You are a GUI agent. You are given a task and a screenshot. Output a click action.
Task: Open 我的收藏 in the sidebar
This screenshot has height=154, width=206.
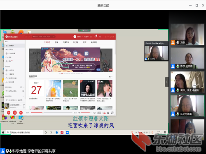coord(14,82)
